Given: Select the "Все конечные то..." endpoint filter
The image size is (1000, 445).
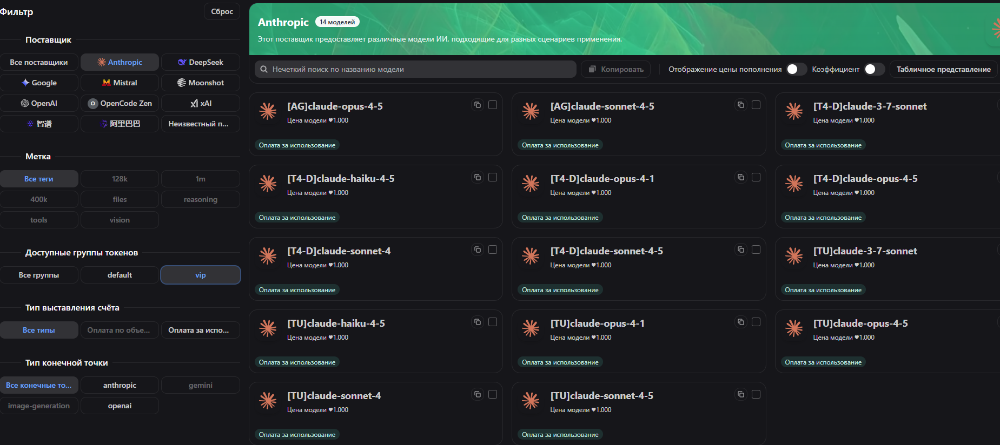Looking at the screenshot, I should tap(39, 385).
